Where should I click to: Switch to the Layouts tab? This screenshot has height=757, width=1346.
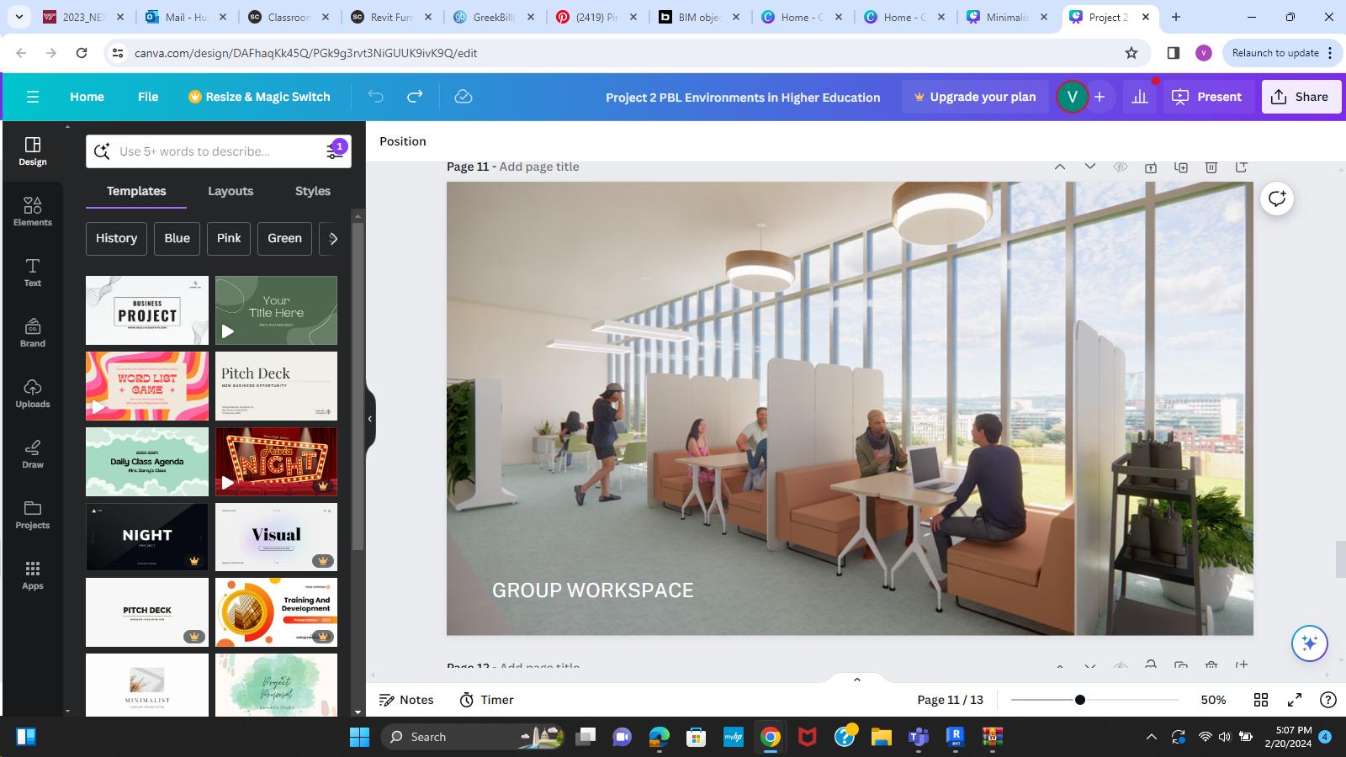[231, 191]
